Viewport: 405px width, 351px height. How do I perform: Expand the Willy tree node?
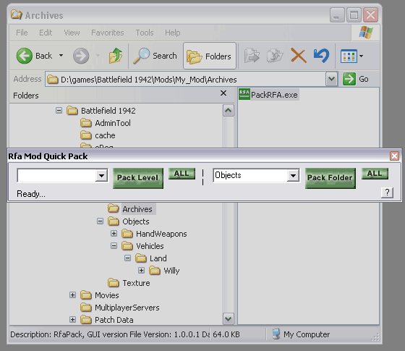click(141, 271)
